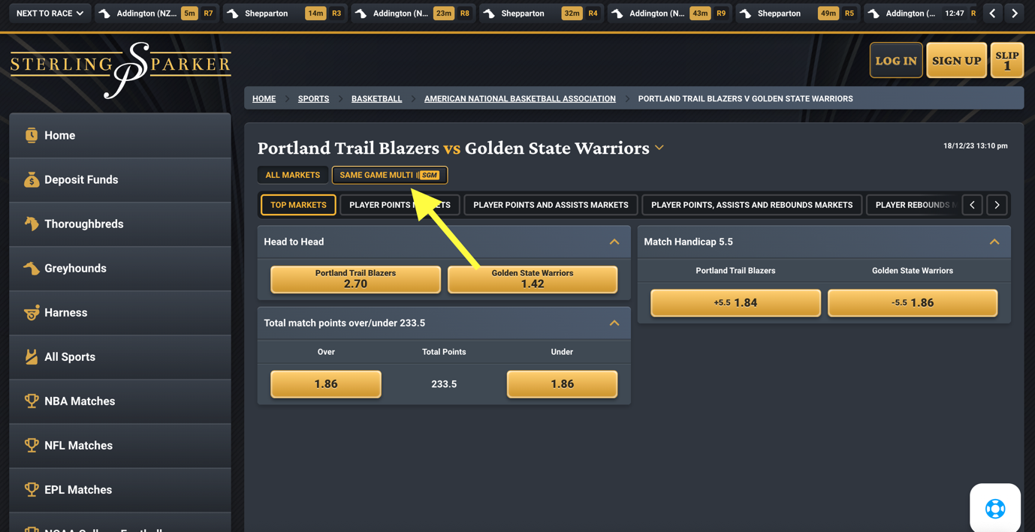Select Addington R8 race in 23m

[413, 14]
